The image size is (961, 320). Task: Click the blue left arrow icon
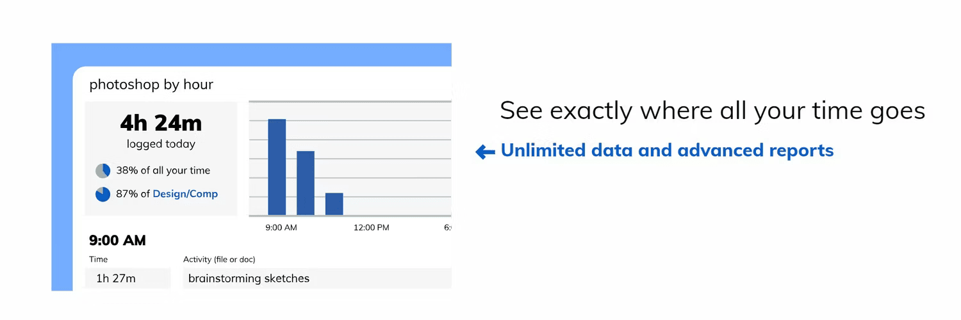(x=485, y=152)
